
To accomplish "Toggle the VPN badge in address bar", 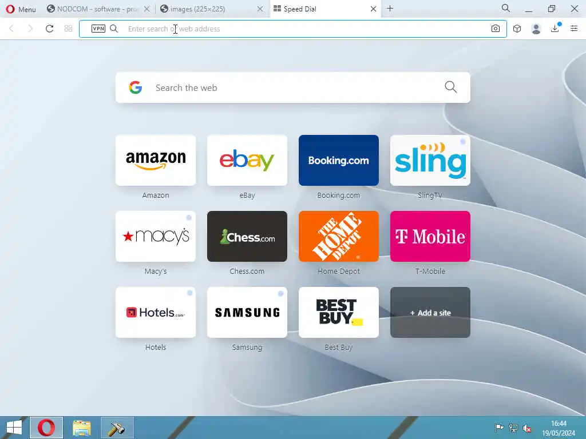I will point(98,29).
